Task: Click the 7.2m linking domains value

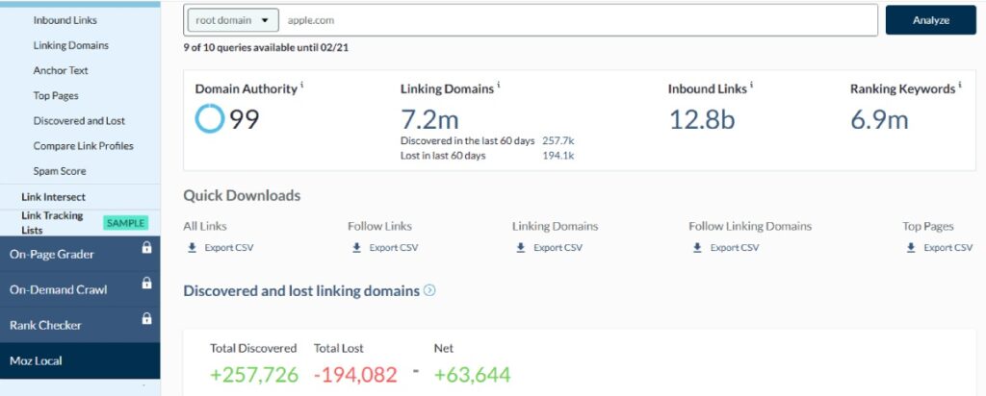Action: (430, 119)
